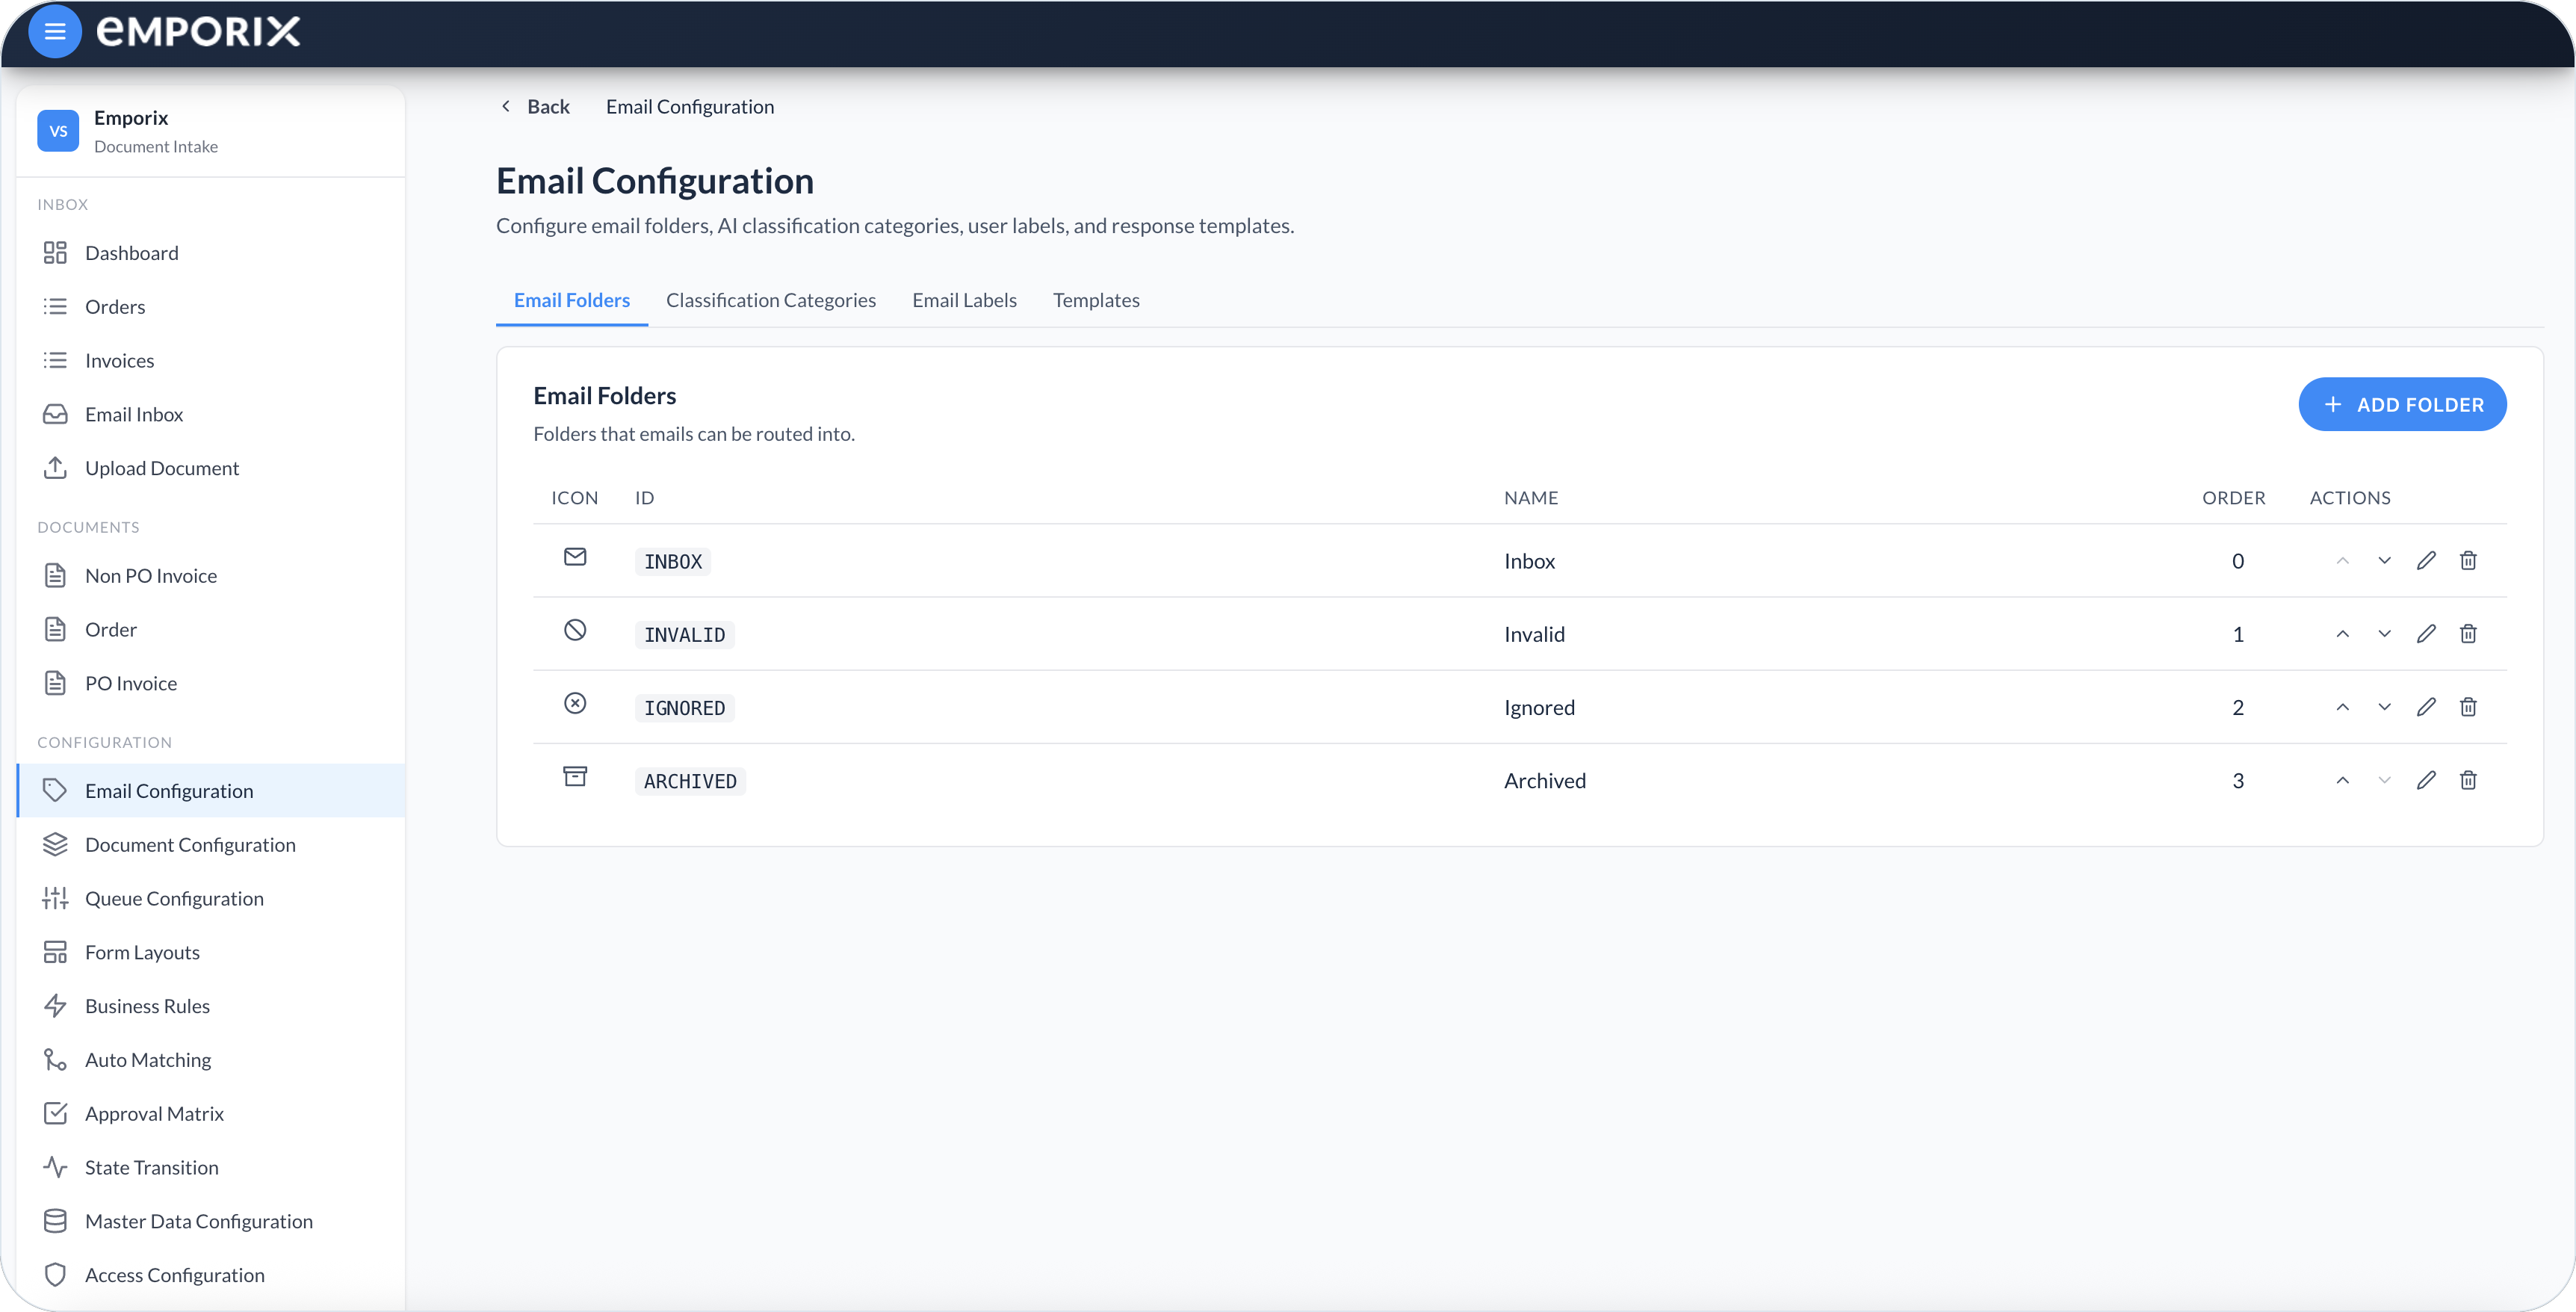Viewport: 2576px width, 1312px height.
Task: Open Document Configuration in sidebar
Action: [x=211, y=845]
